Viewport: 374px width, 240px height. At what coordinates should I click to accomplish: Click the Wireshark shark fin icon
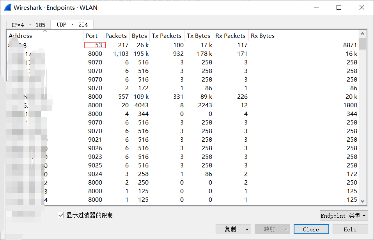[x=7, y=7]
